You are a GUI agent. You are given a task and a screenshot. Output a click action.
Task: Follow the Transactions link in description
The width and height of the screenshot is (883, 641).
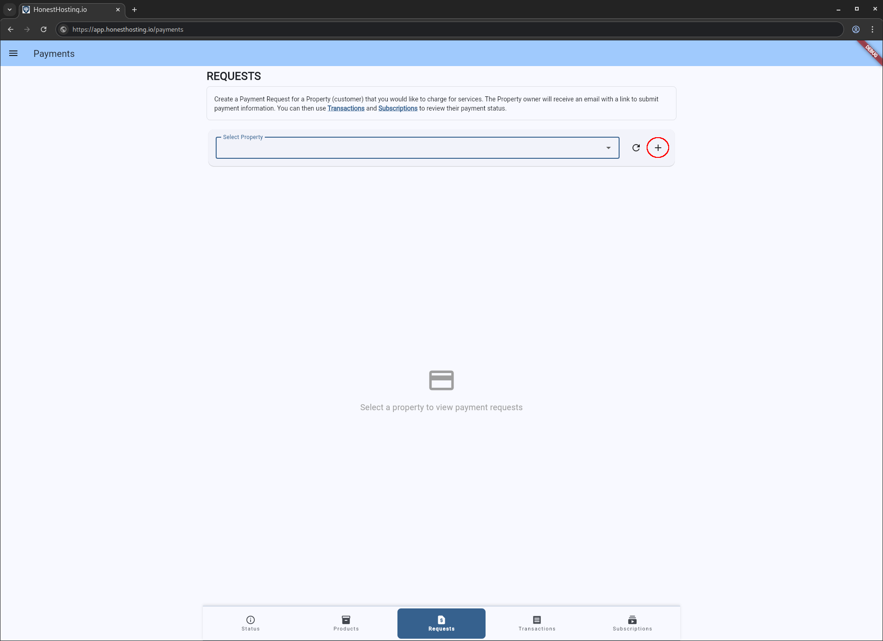[346, 109]
